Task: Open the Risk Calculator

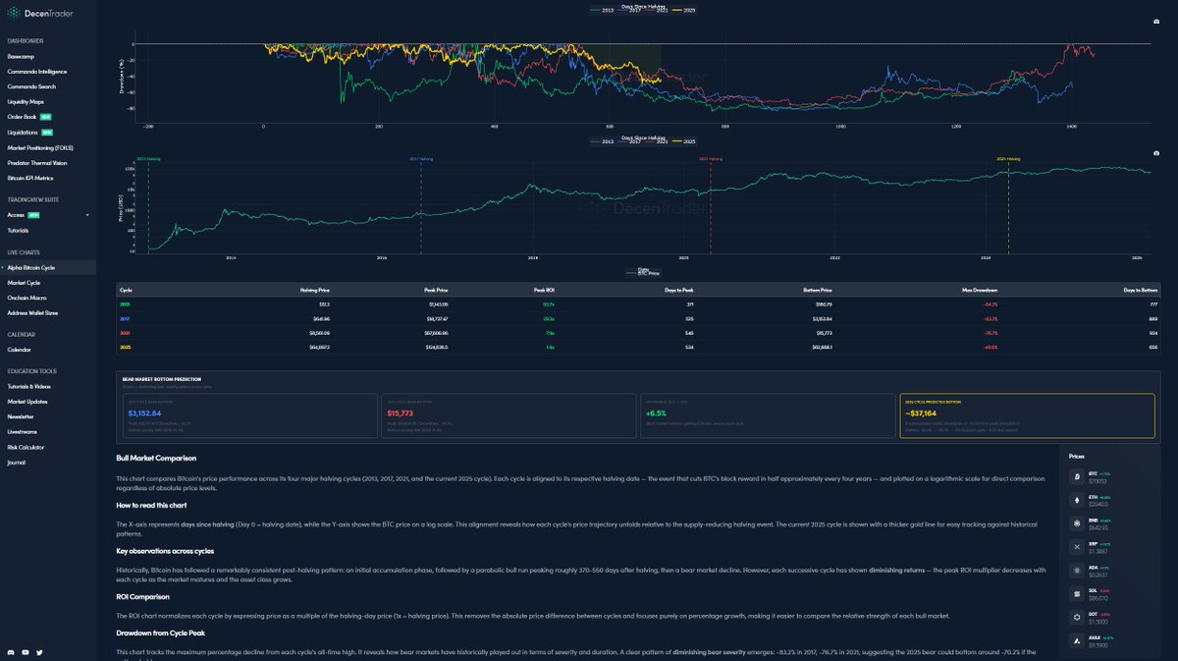Action: [x=26, y=447]
